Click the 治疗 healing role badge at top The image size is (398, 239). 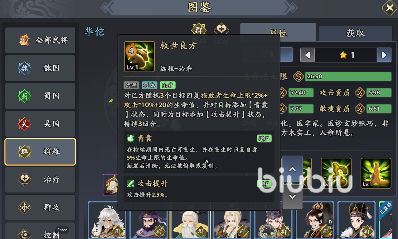coord(221,30)
